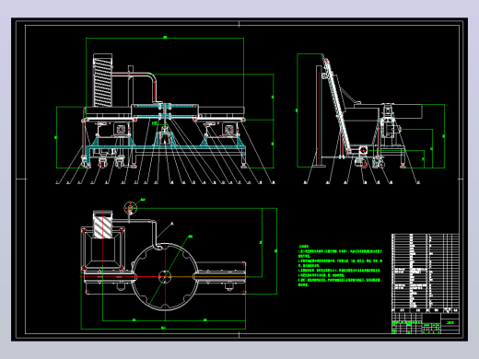Select the side elevation view with the inclined conveyor
Viewport: 479px width, 359px height.
click(371, 119)
